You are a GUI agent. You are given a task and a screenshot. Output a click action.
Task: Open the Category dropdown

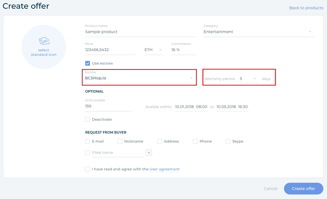[258, 32]
